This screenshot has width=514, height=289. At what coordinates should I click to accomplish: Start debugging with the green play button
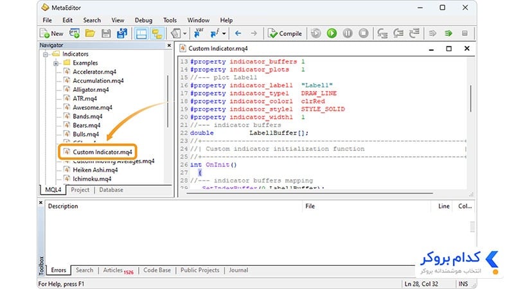(332, 33)
